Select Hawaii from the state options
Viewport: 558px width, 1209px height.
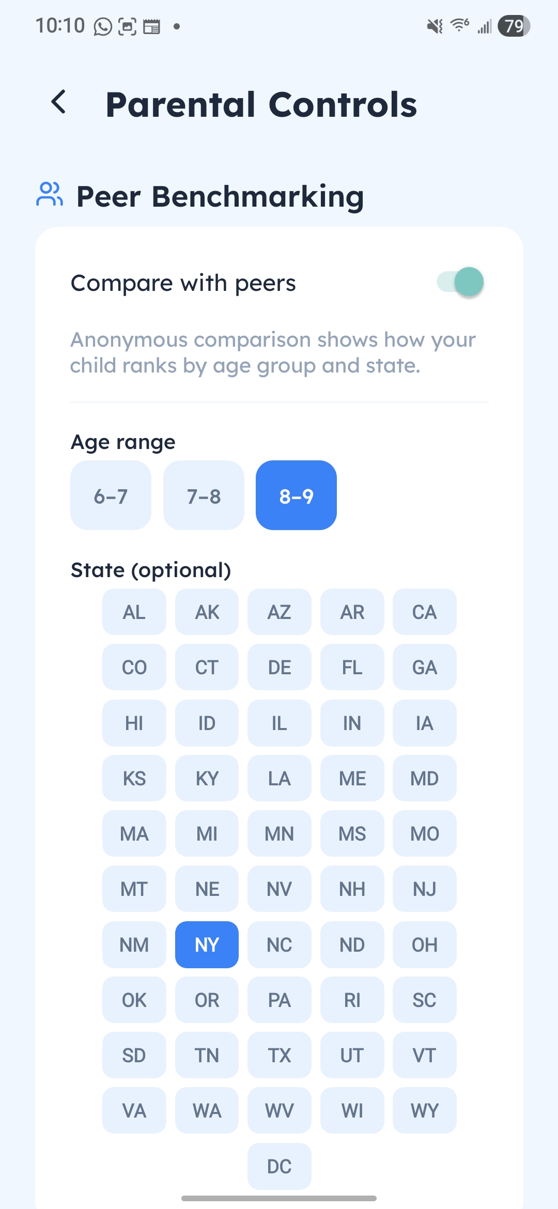[134, 723]
